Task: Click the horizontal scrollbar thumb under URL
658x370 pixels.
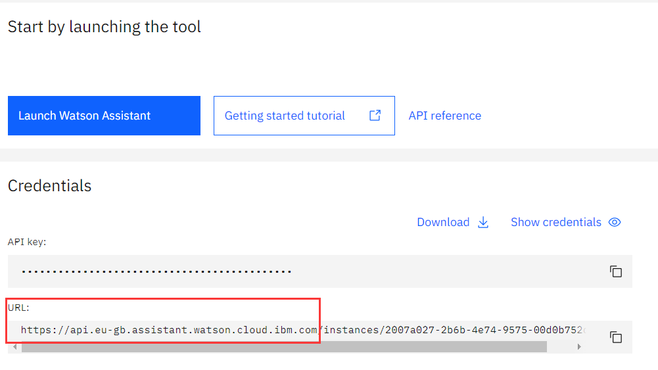Action: tap(283, 347)
